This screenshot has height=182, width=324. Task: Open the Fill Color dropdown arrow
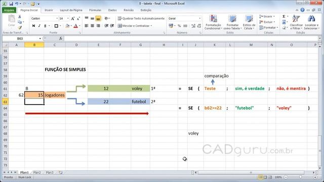tap(71, 26)
